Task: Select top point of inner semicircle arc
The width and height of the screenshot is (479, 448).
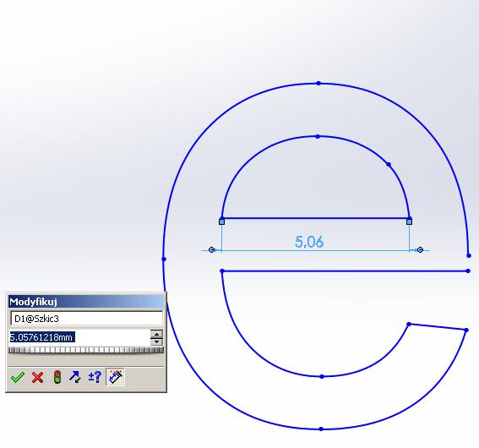Action: pos(318,136)
